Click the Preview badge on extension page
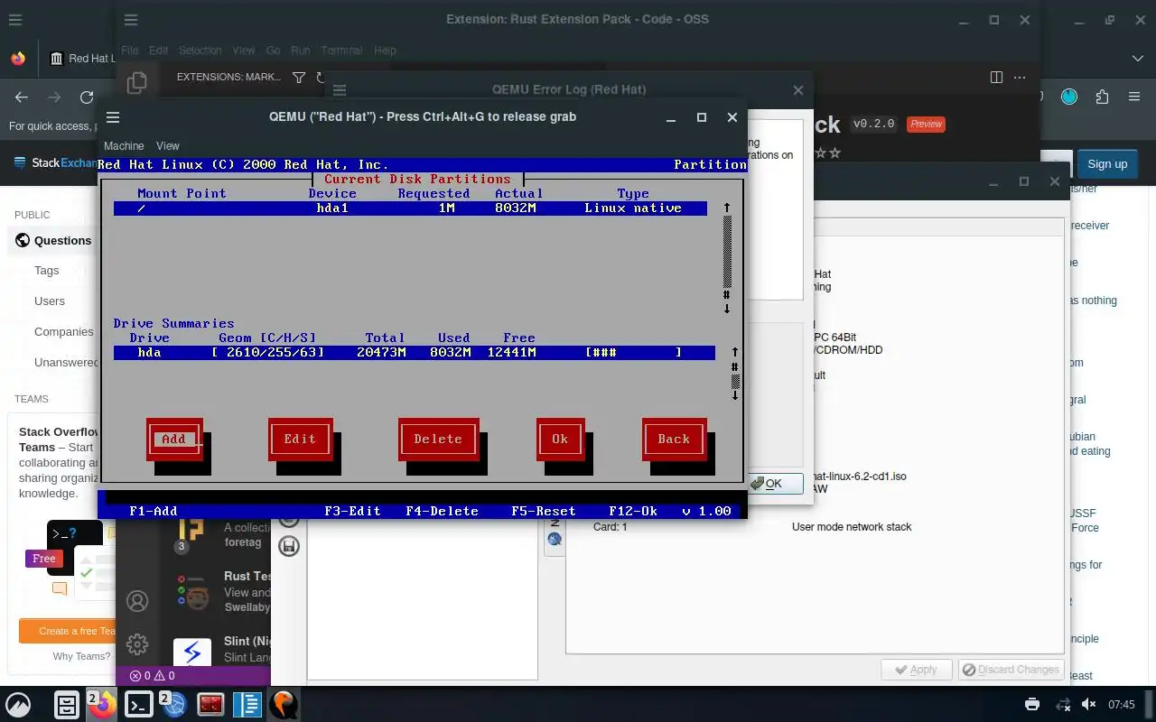 coord(926,124)
